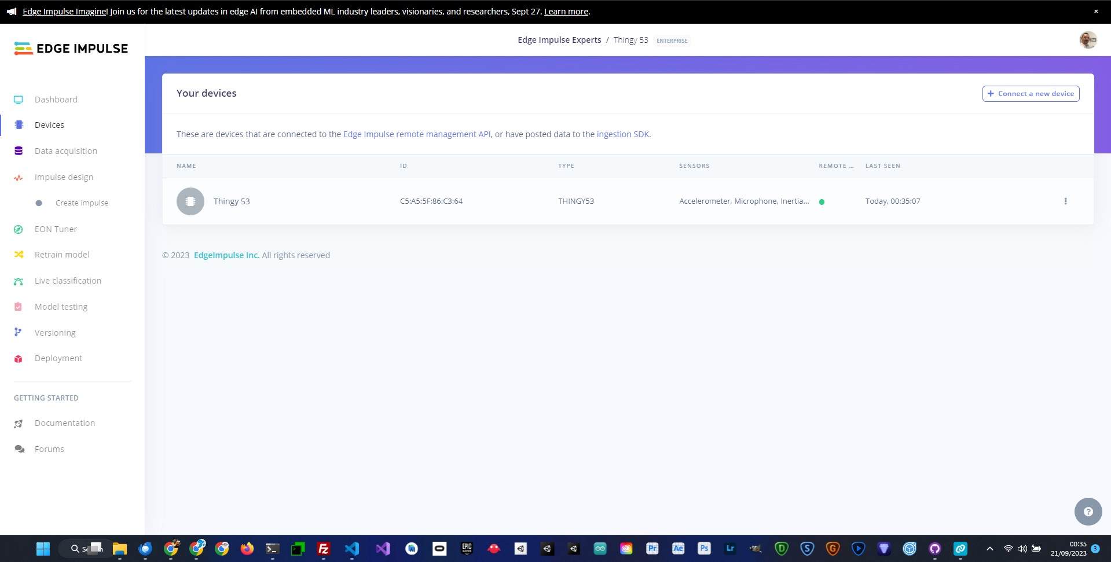The width and height of the screenshot is (1111, 562).
Task: Open Arduino IDE from taskbar
Action: coord(600,549)
